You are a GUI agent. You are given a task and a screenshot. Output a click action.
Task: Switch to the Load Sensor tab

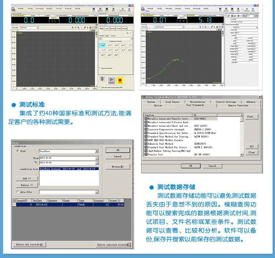pos(173,102)
